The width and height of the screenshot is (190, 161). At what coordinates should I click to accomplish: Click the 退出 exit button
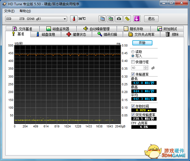coord(151,19)
